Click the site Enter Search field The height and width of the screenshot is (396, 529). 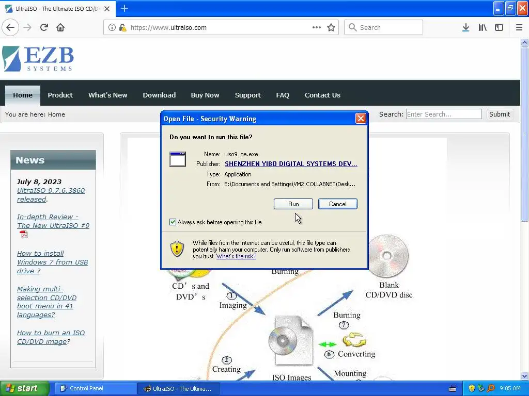[444, 114]
